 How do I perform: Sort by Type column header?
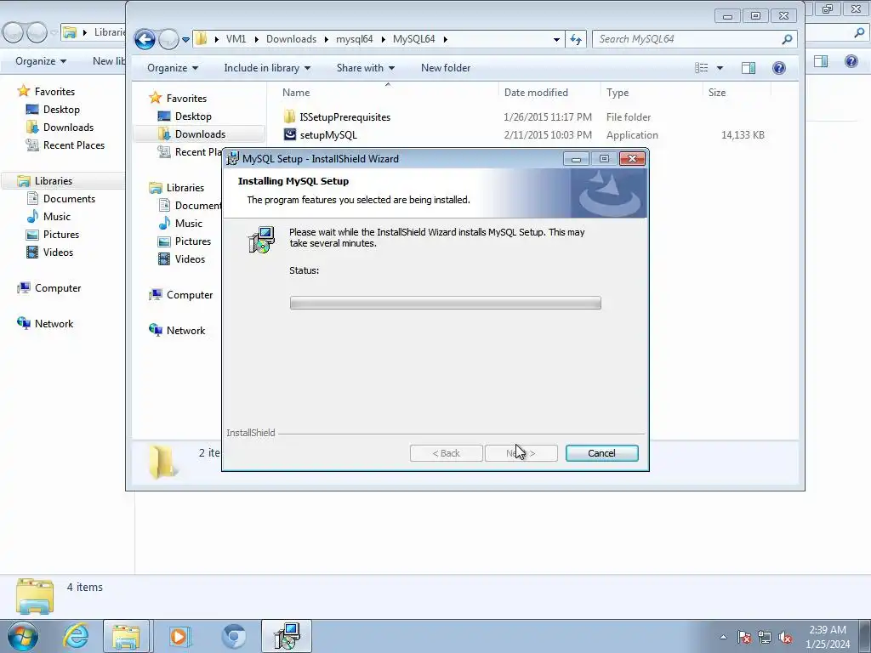click(x=618, y=93)
